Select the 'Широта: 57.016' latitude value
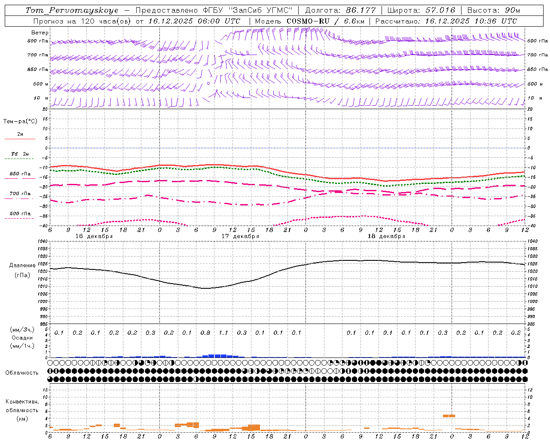550x440 pixels. [x=421, y=10]
